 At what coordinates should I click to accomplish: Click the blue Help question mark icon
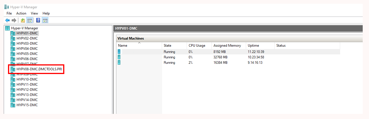tap(38, 20)
